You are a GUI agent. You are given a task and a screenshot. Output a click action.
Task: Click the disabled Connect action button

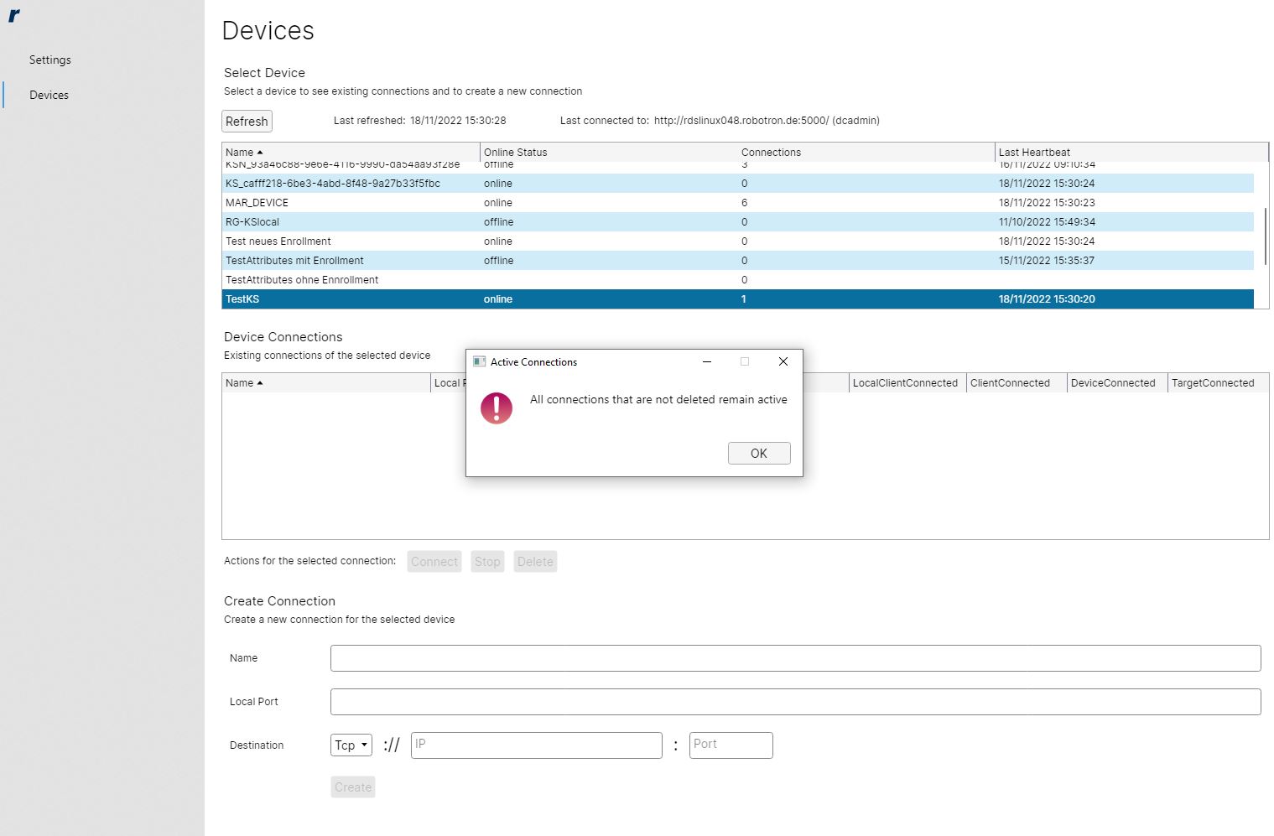434,562
